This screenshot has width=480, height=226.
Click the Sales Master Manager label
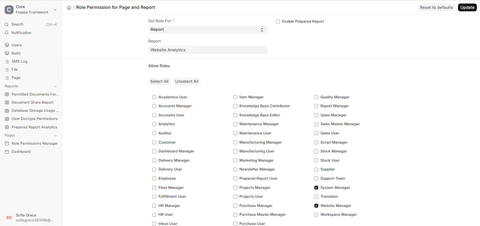pyautogui.click(x=340, y=124)
